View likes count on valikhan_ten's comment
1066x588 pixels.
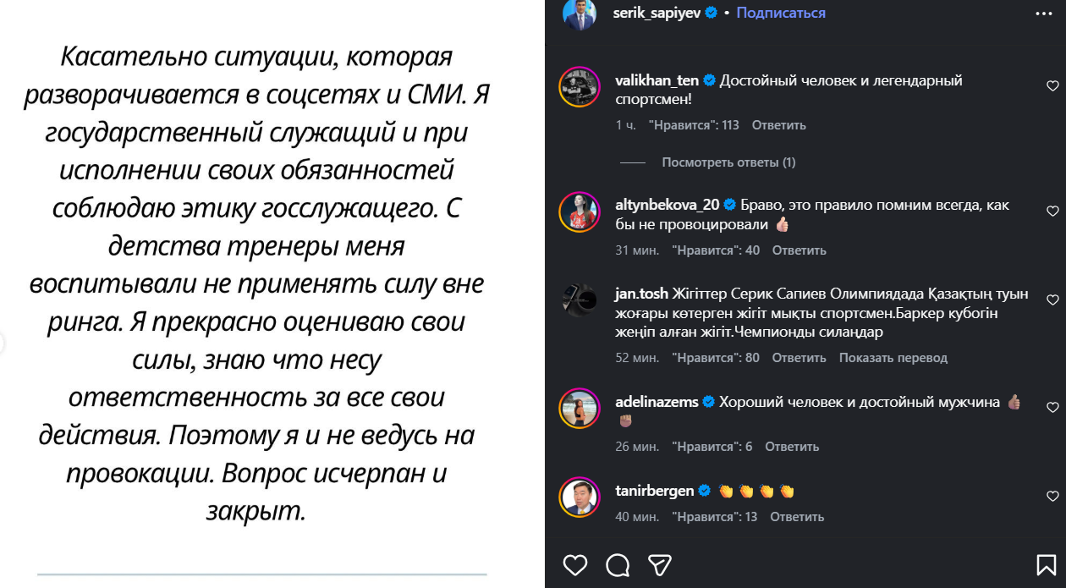pyautogui.click(x=694, y=125)
